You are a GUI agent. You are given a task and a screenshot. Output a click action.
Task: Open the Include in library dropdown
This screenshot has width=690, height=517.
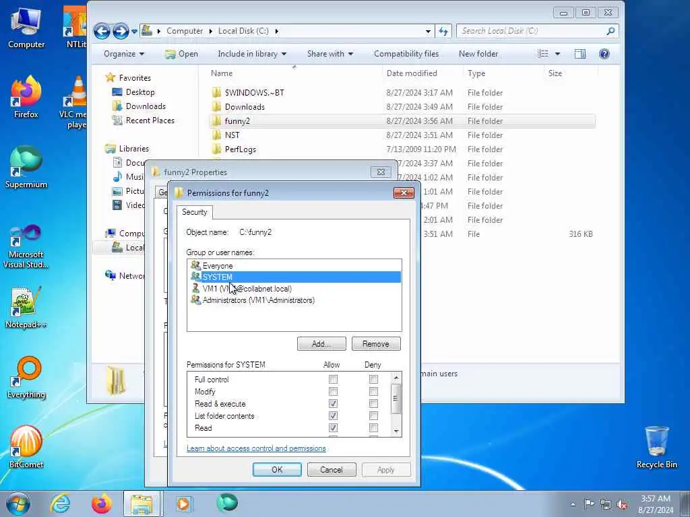[252, 54]
